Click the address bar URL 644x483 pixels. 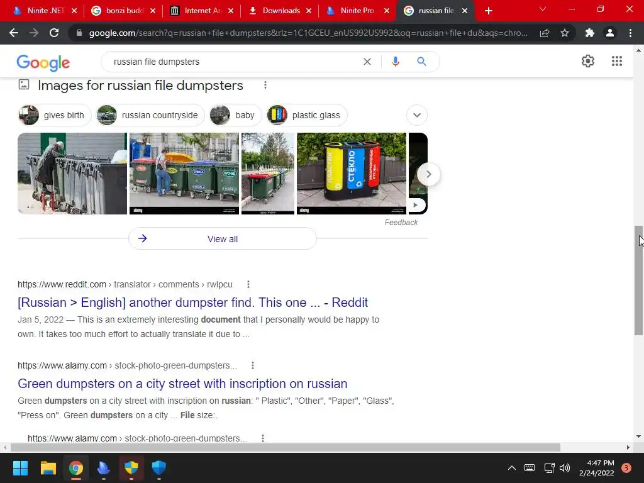click(308, 33)
